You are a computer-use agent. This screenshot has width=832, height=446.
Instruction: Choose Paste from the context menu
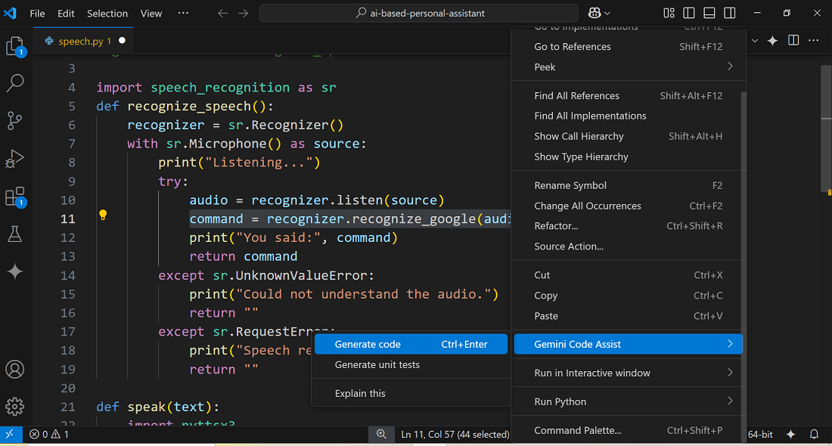pyautogui.click(x=629, y=315)
